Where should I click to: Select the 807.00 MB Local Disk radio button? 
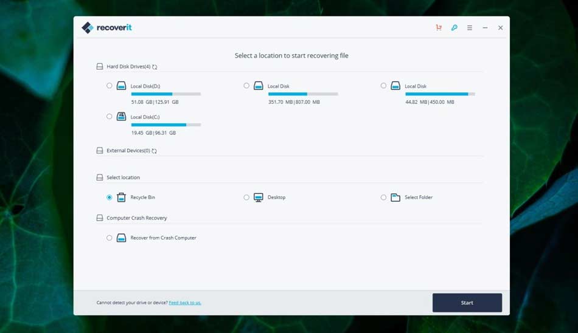point(246,86)
